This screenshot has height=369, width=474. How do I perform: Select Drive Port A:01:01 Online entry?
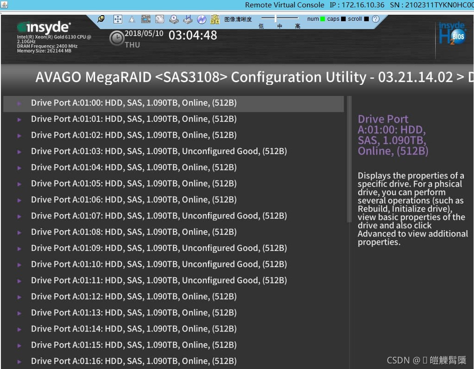pyautogui.click(x=133, y=119)
